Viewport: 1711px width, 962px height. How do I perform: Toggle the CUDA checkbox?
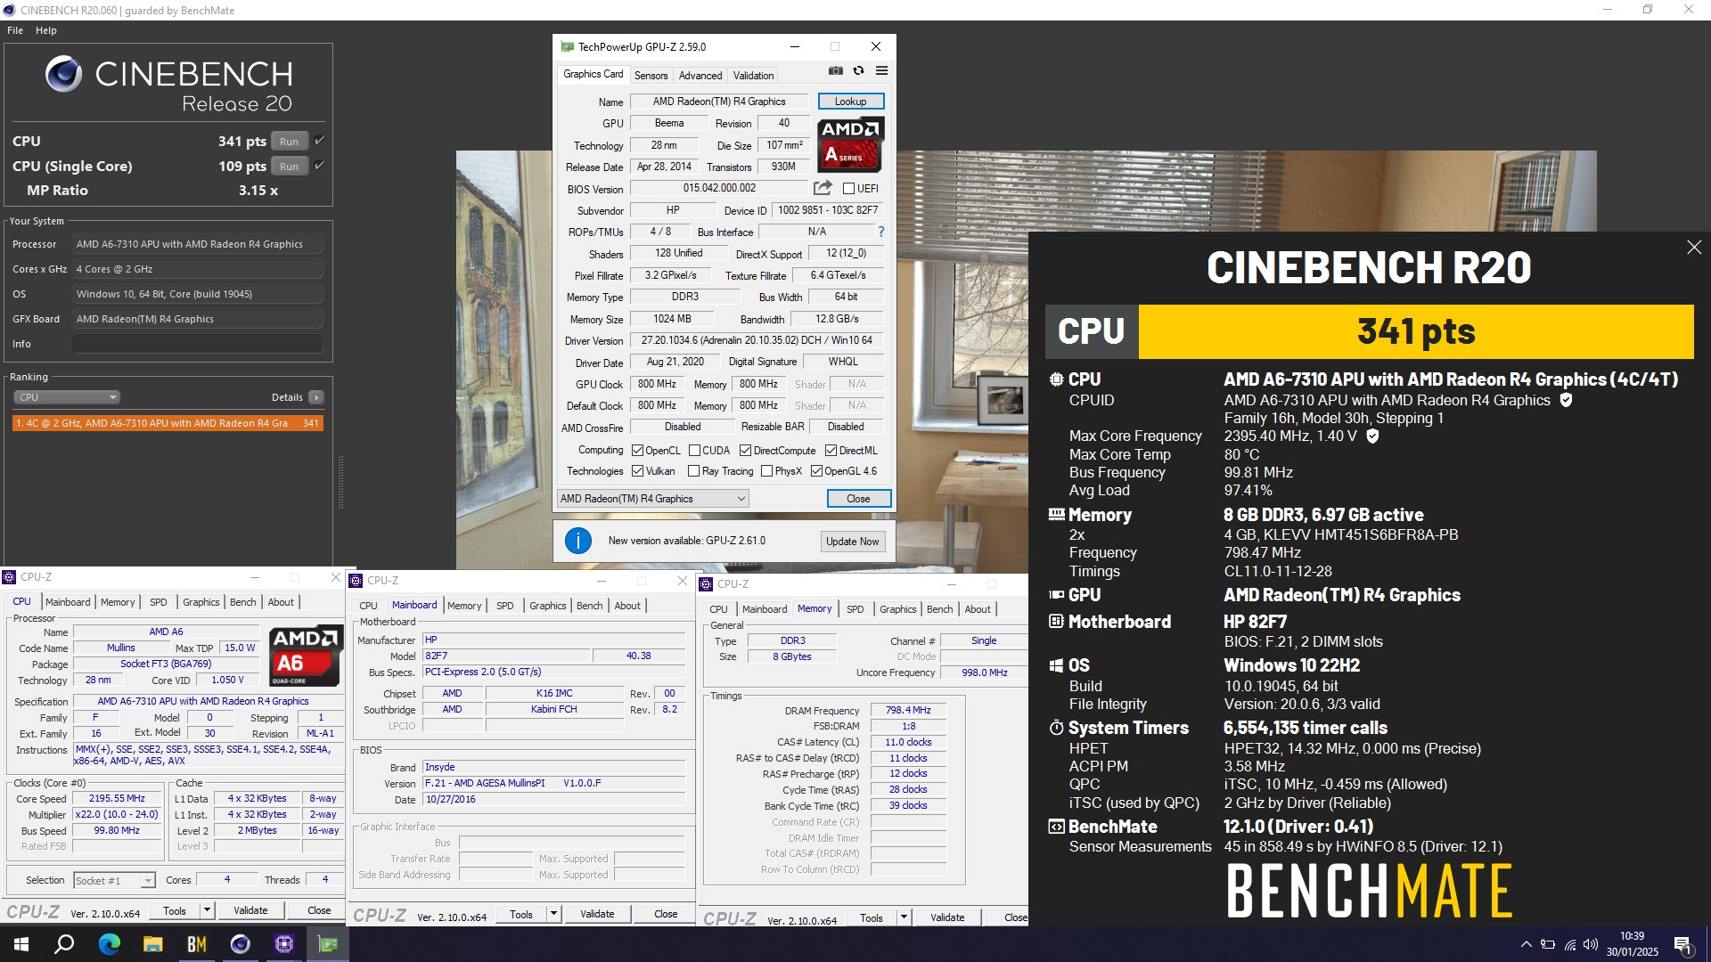tap(694, 450)
